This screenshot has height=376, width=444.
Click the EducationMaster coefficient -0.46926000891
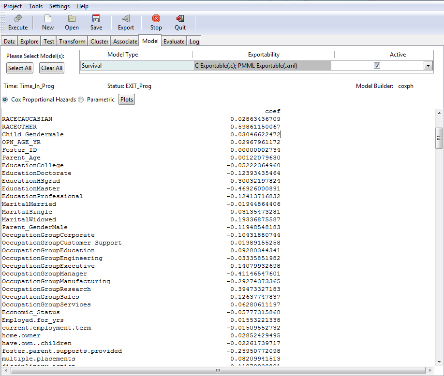(x=253, y=188)
